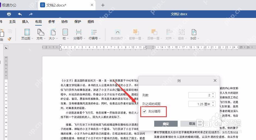
Task: Open the 栏 columns tool
Action: [65, 34]
